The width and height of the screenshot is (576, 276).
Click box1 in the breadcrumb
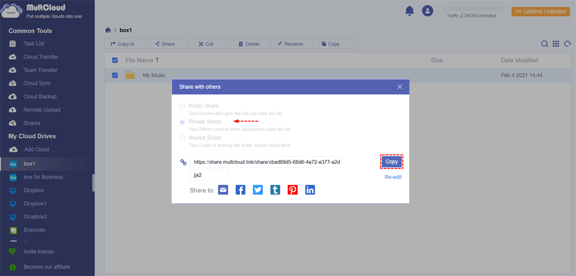pos(126,30)
